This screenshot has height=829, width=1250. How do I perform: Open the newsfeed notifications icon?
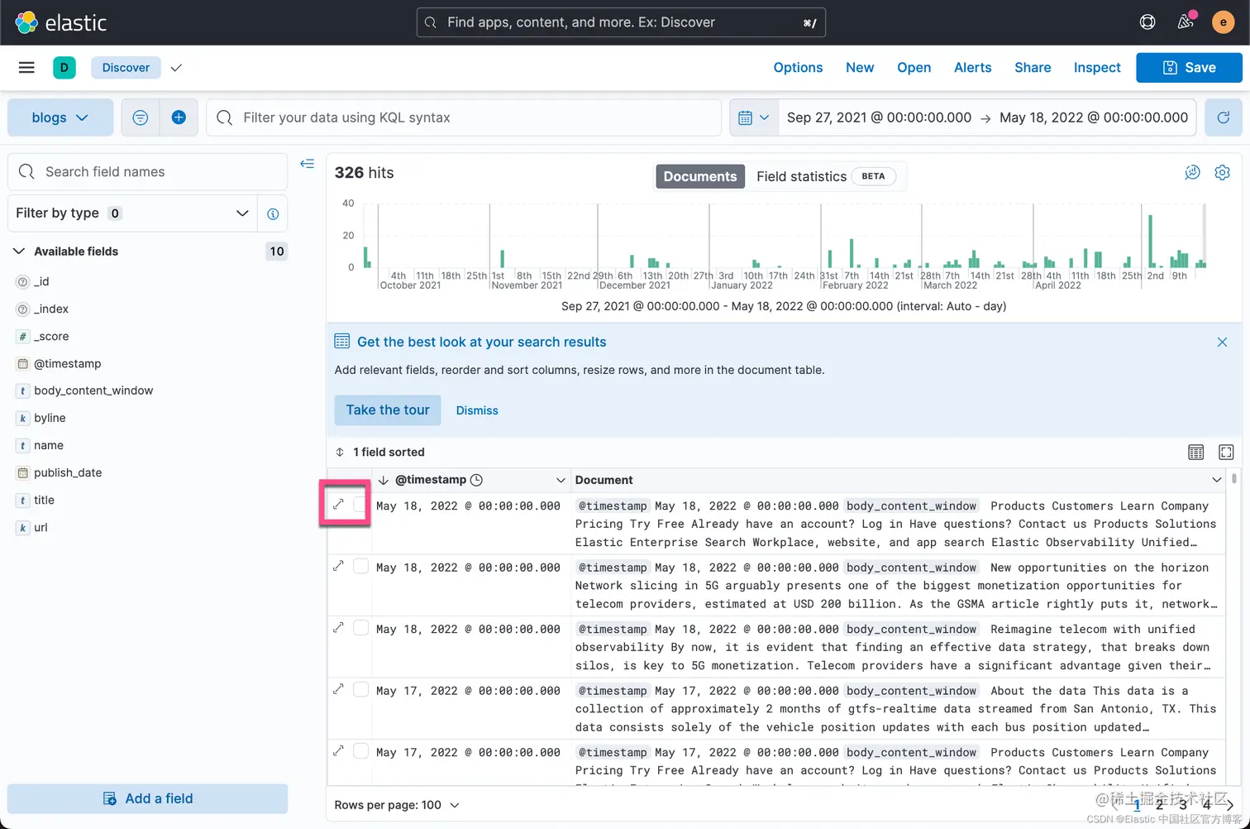(1186, 22)
